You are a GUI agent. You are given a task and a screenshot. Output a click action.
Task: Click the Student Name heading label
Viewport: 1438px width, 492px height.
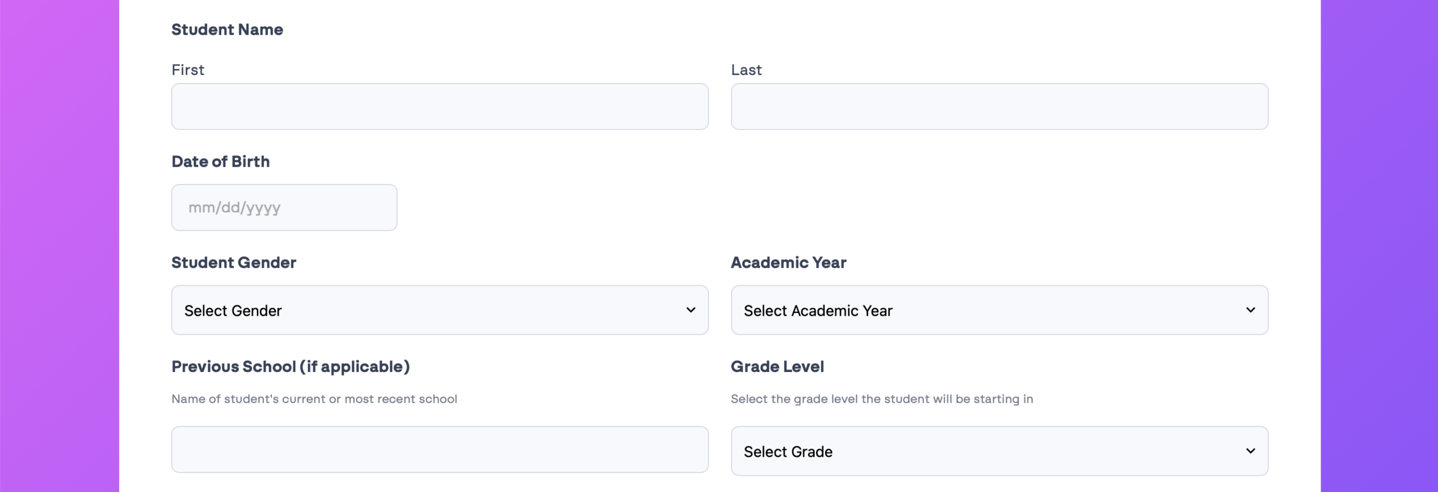pos(227,30)
